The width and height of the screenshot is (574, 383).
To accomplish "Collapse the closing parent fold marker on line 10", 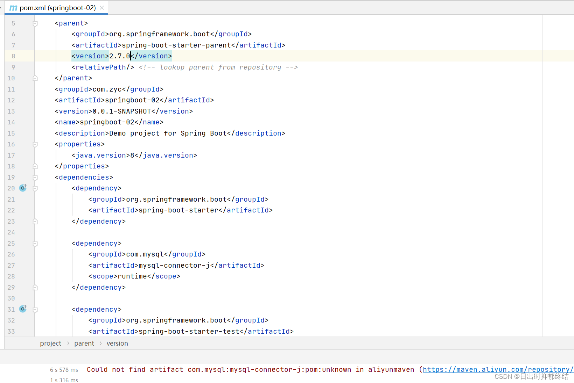I will click(35, 78).
